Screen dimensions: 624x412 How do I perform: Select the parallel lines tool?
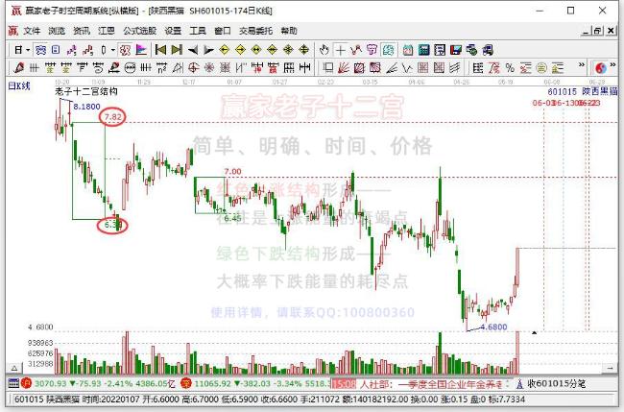pos(454,68)
